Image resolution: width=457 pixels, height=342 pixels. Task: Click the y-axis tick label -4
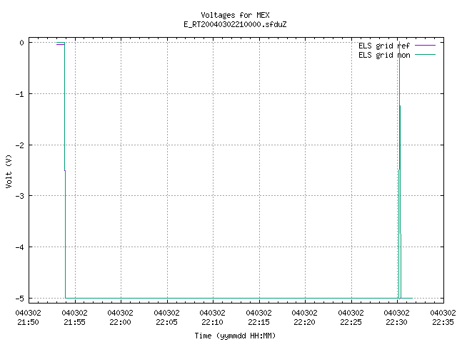(x=19, y=247)
